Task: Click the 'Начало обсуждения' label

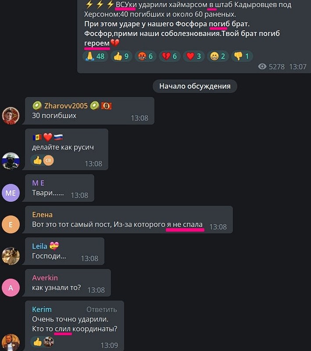Action: point(195,86)
